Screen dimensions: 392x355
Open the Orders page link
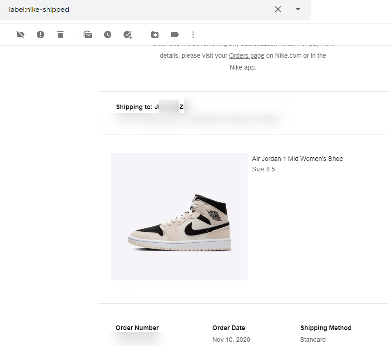(247, 55)
